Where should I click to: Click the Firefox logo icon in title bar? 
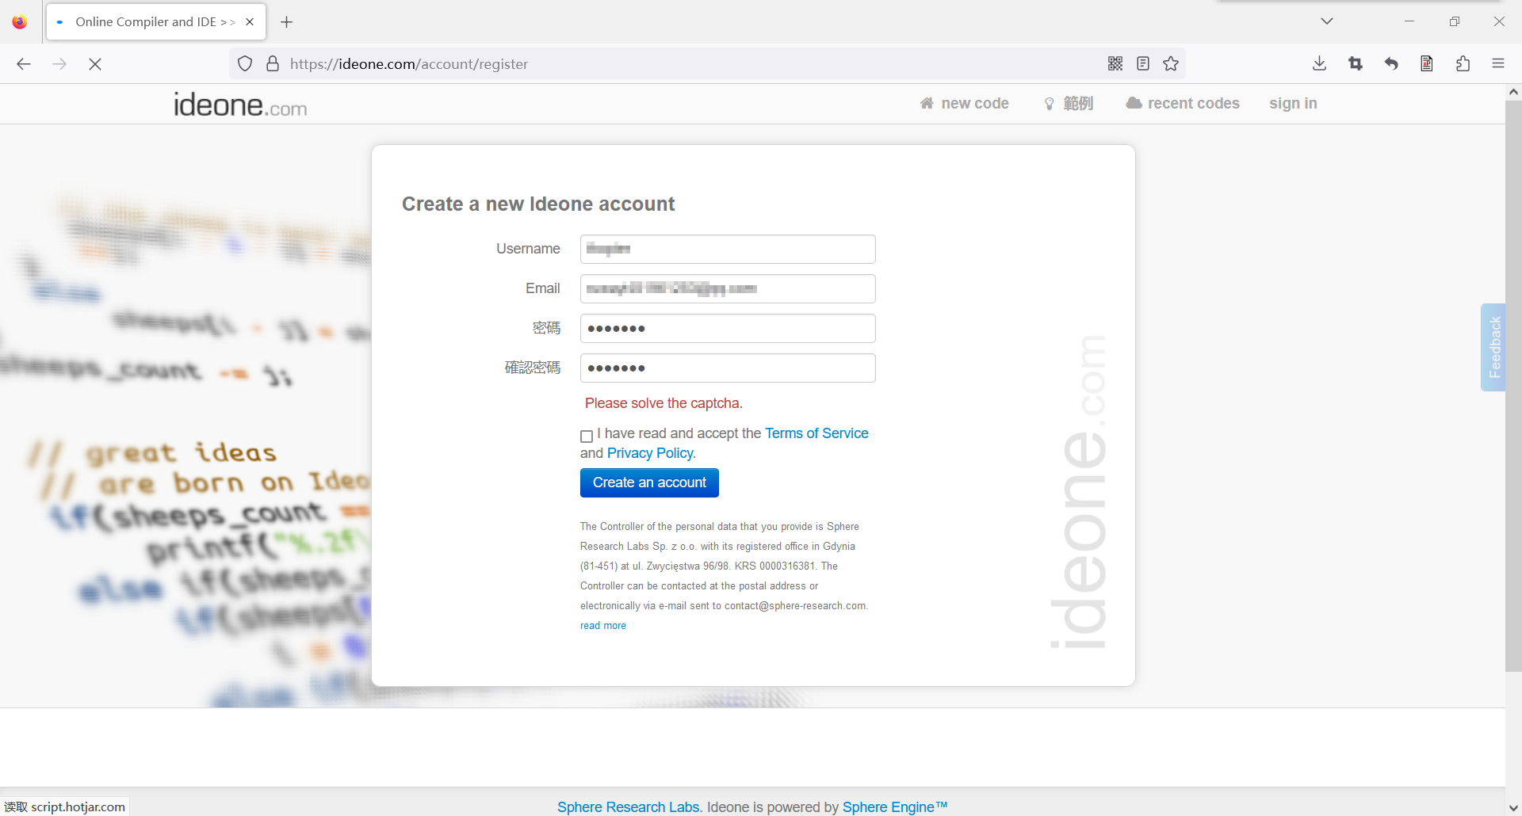click(x=20, y=22)
